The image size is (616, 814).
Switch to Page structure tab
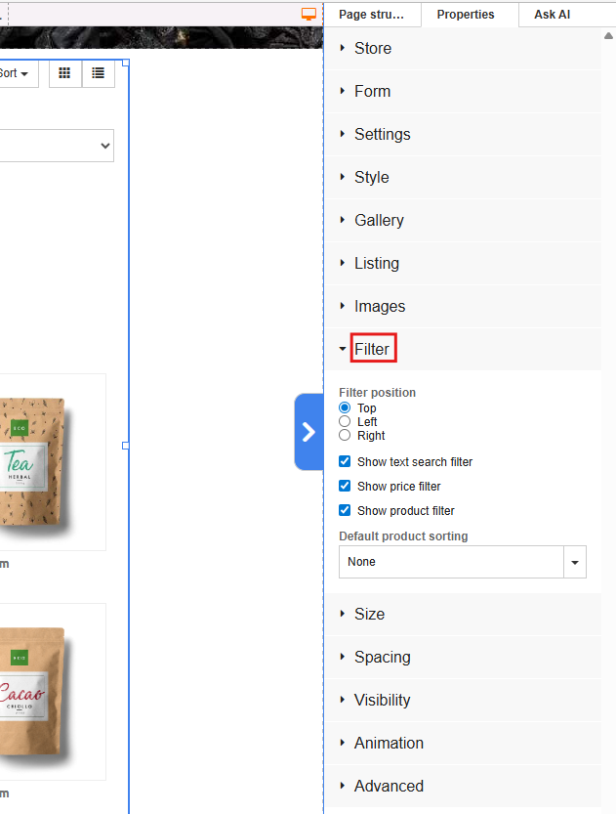[372, 15]
